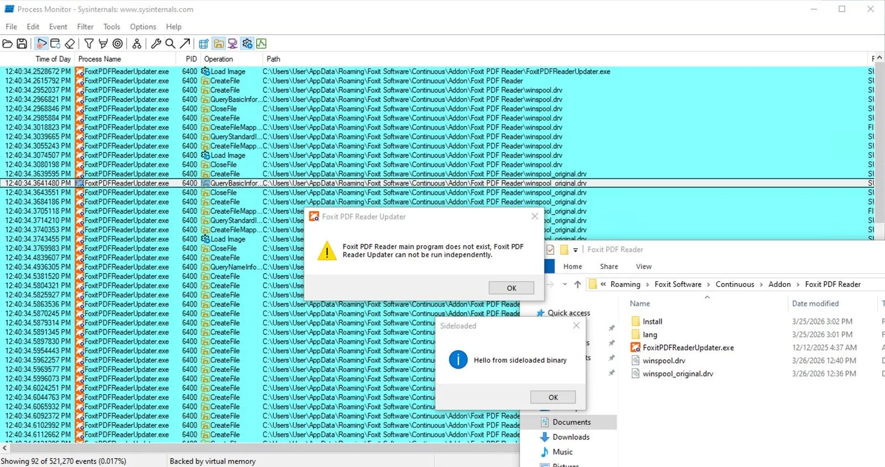Click the Open file icon in Process Monitor toolbar
The width and height of the screenshot is (885, 467).
tap(8, 44)
